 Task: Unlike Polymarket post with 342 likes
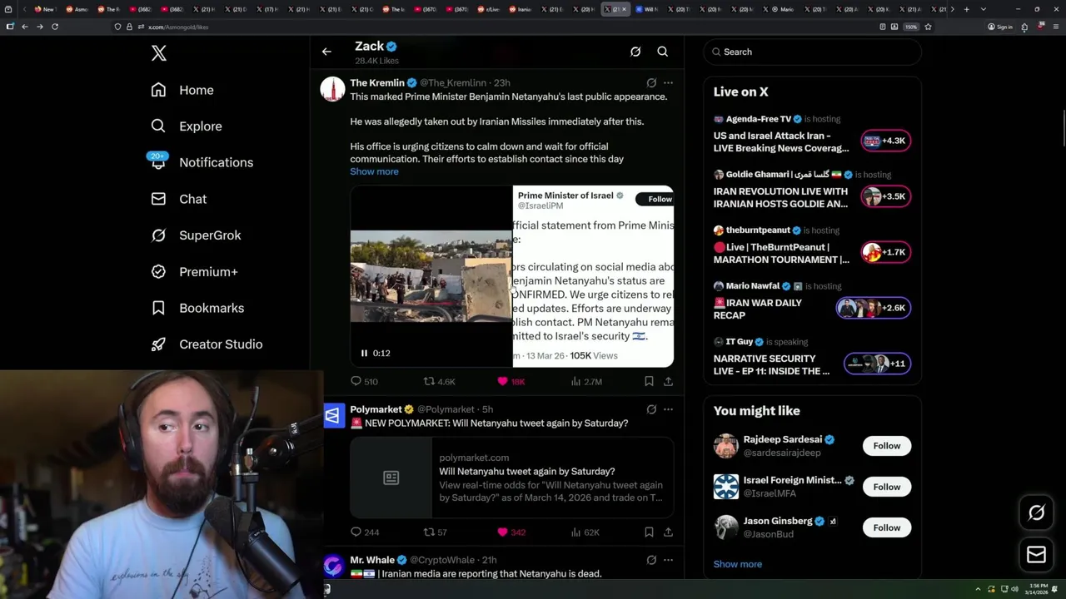click(x=511, y=532)
